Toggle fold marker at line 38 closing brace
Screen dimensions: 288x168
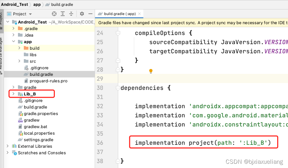tap(118, 161)
